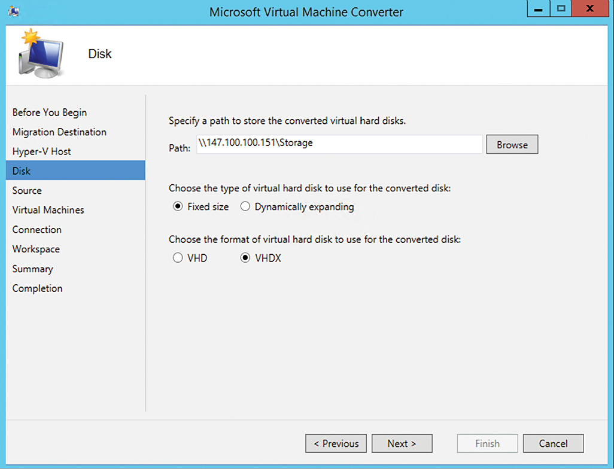Click in the Path input field

pyautogui.click(x=339, y=144)
